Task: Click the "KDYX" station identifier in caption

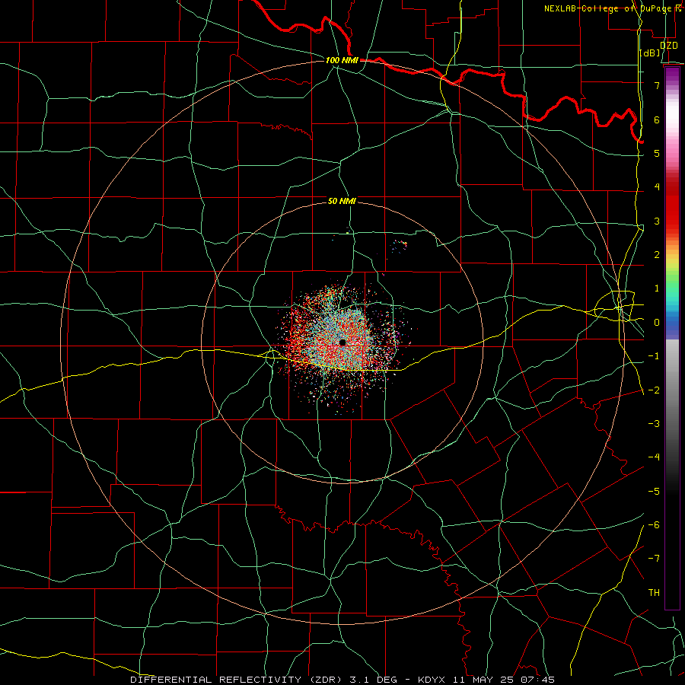Action: pyautogui.click(x=432, y=680)
